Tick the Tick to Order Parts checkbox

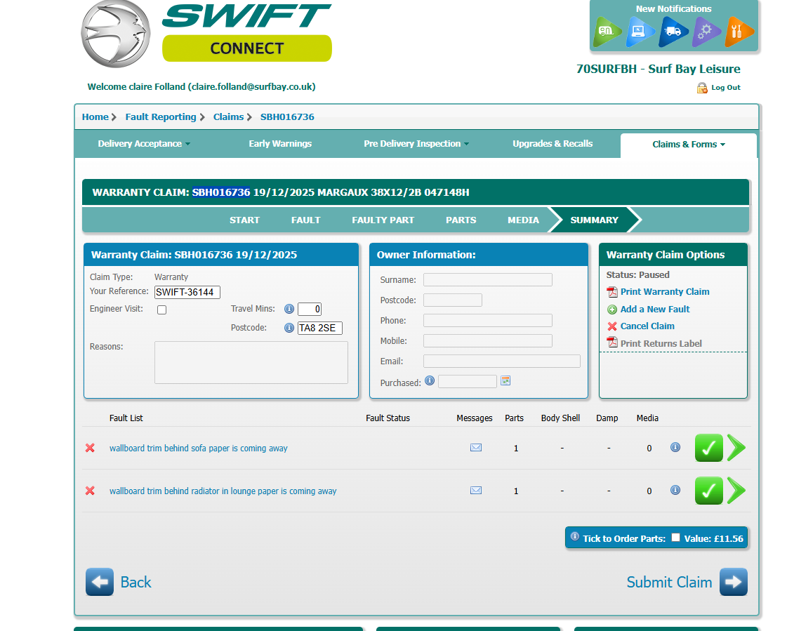pos(675,537)
